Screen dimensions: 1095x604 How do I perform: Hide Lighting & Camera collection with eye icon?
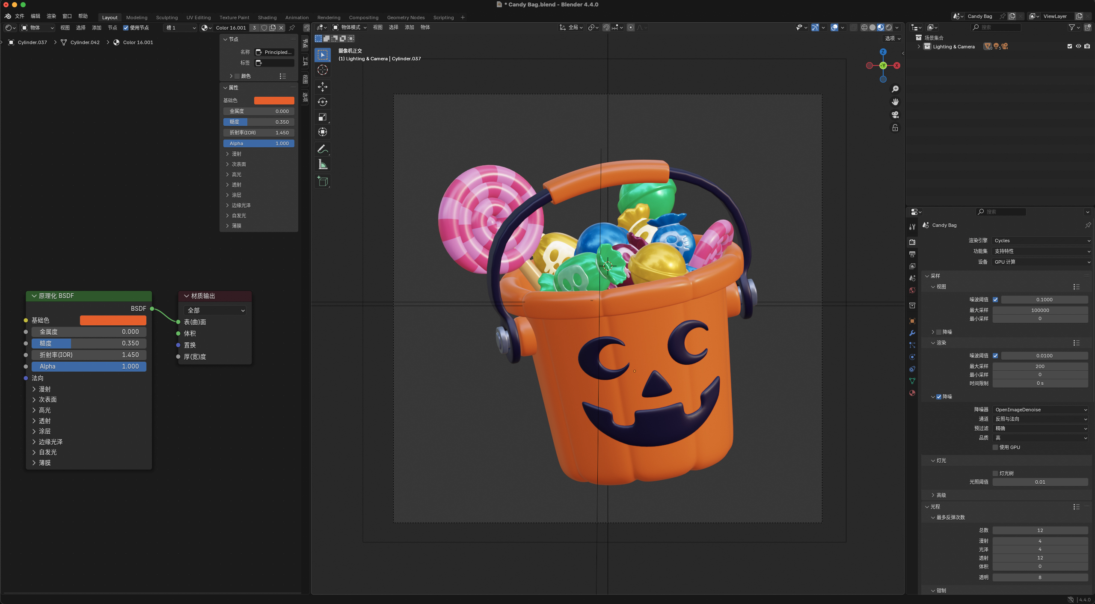[x=1078, y=46]
